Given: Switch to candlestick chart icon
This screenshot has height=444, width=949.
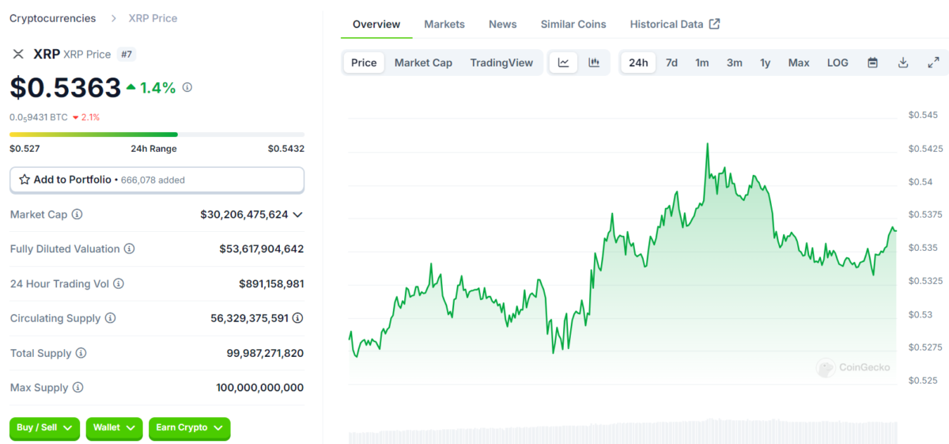Looking at the screenshot, I should click(594, 63).
